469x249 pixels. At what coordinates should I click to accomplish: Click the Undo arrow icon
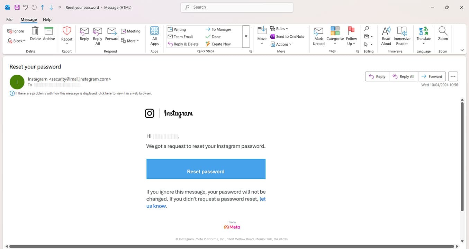(x=25, y=7)
